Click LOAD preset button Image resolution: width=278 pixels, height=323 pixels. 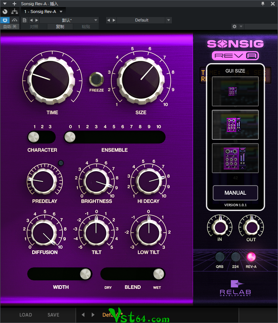26,315
